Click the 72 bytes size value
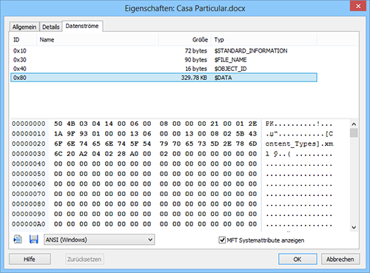This screenshot has width=370, height=273. click(x=196, y=51)
